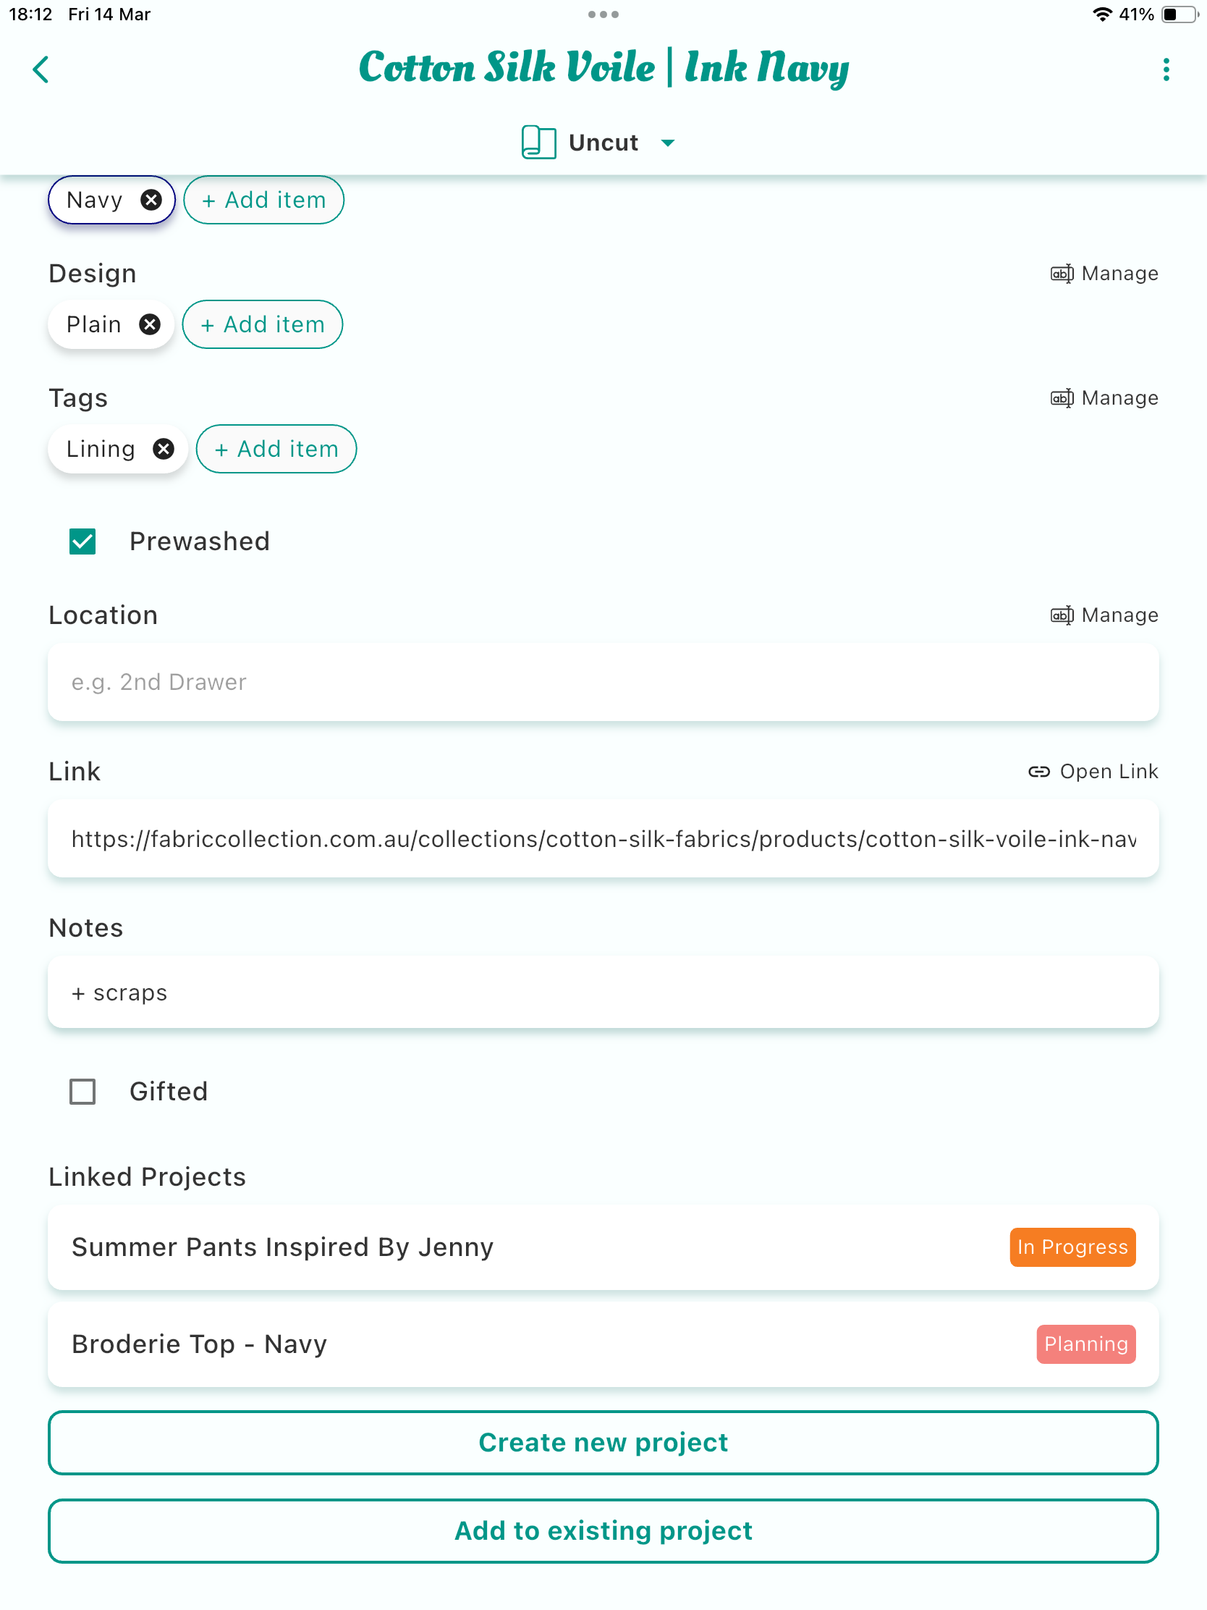
Task: Go back using the left chevron
Action: pyautogui.click(x=41, y=70)
